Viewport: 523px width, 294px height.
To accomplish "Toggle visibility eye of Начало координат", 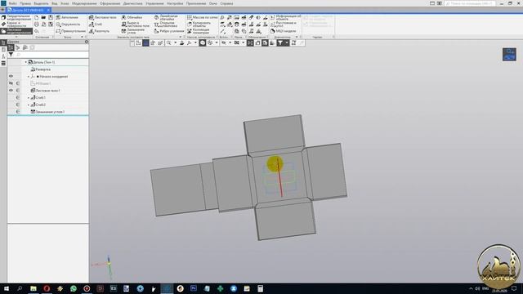I will click(11, 76).
